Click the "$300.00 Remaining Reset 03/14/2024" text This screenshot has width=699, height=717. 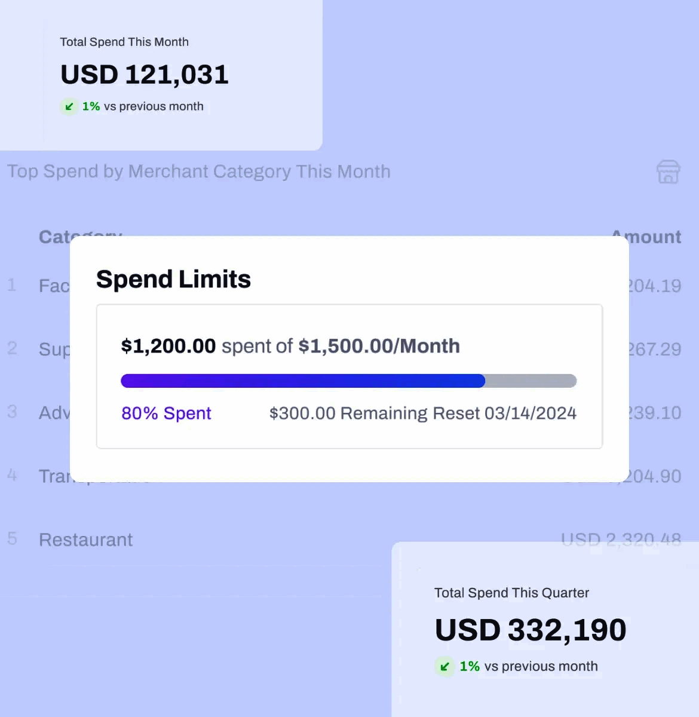click(x=422, y=413)
